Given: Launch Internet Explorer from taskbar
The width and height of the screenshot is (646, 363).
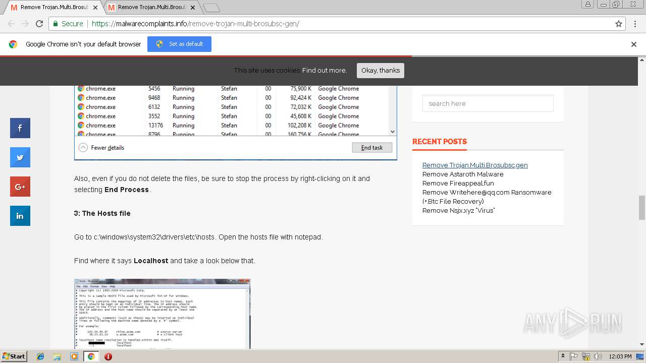Looking at the screenshot, I should click(x=40, y=356).
